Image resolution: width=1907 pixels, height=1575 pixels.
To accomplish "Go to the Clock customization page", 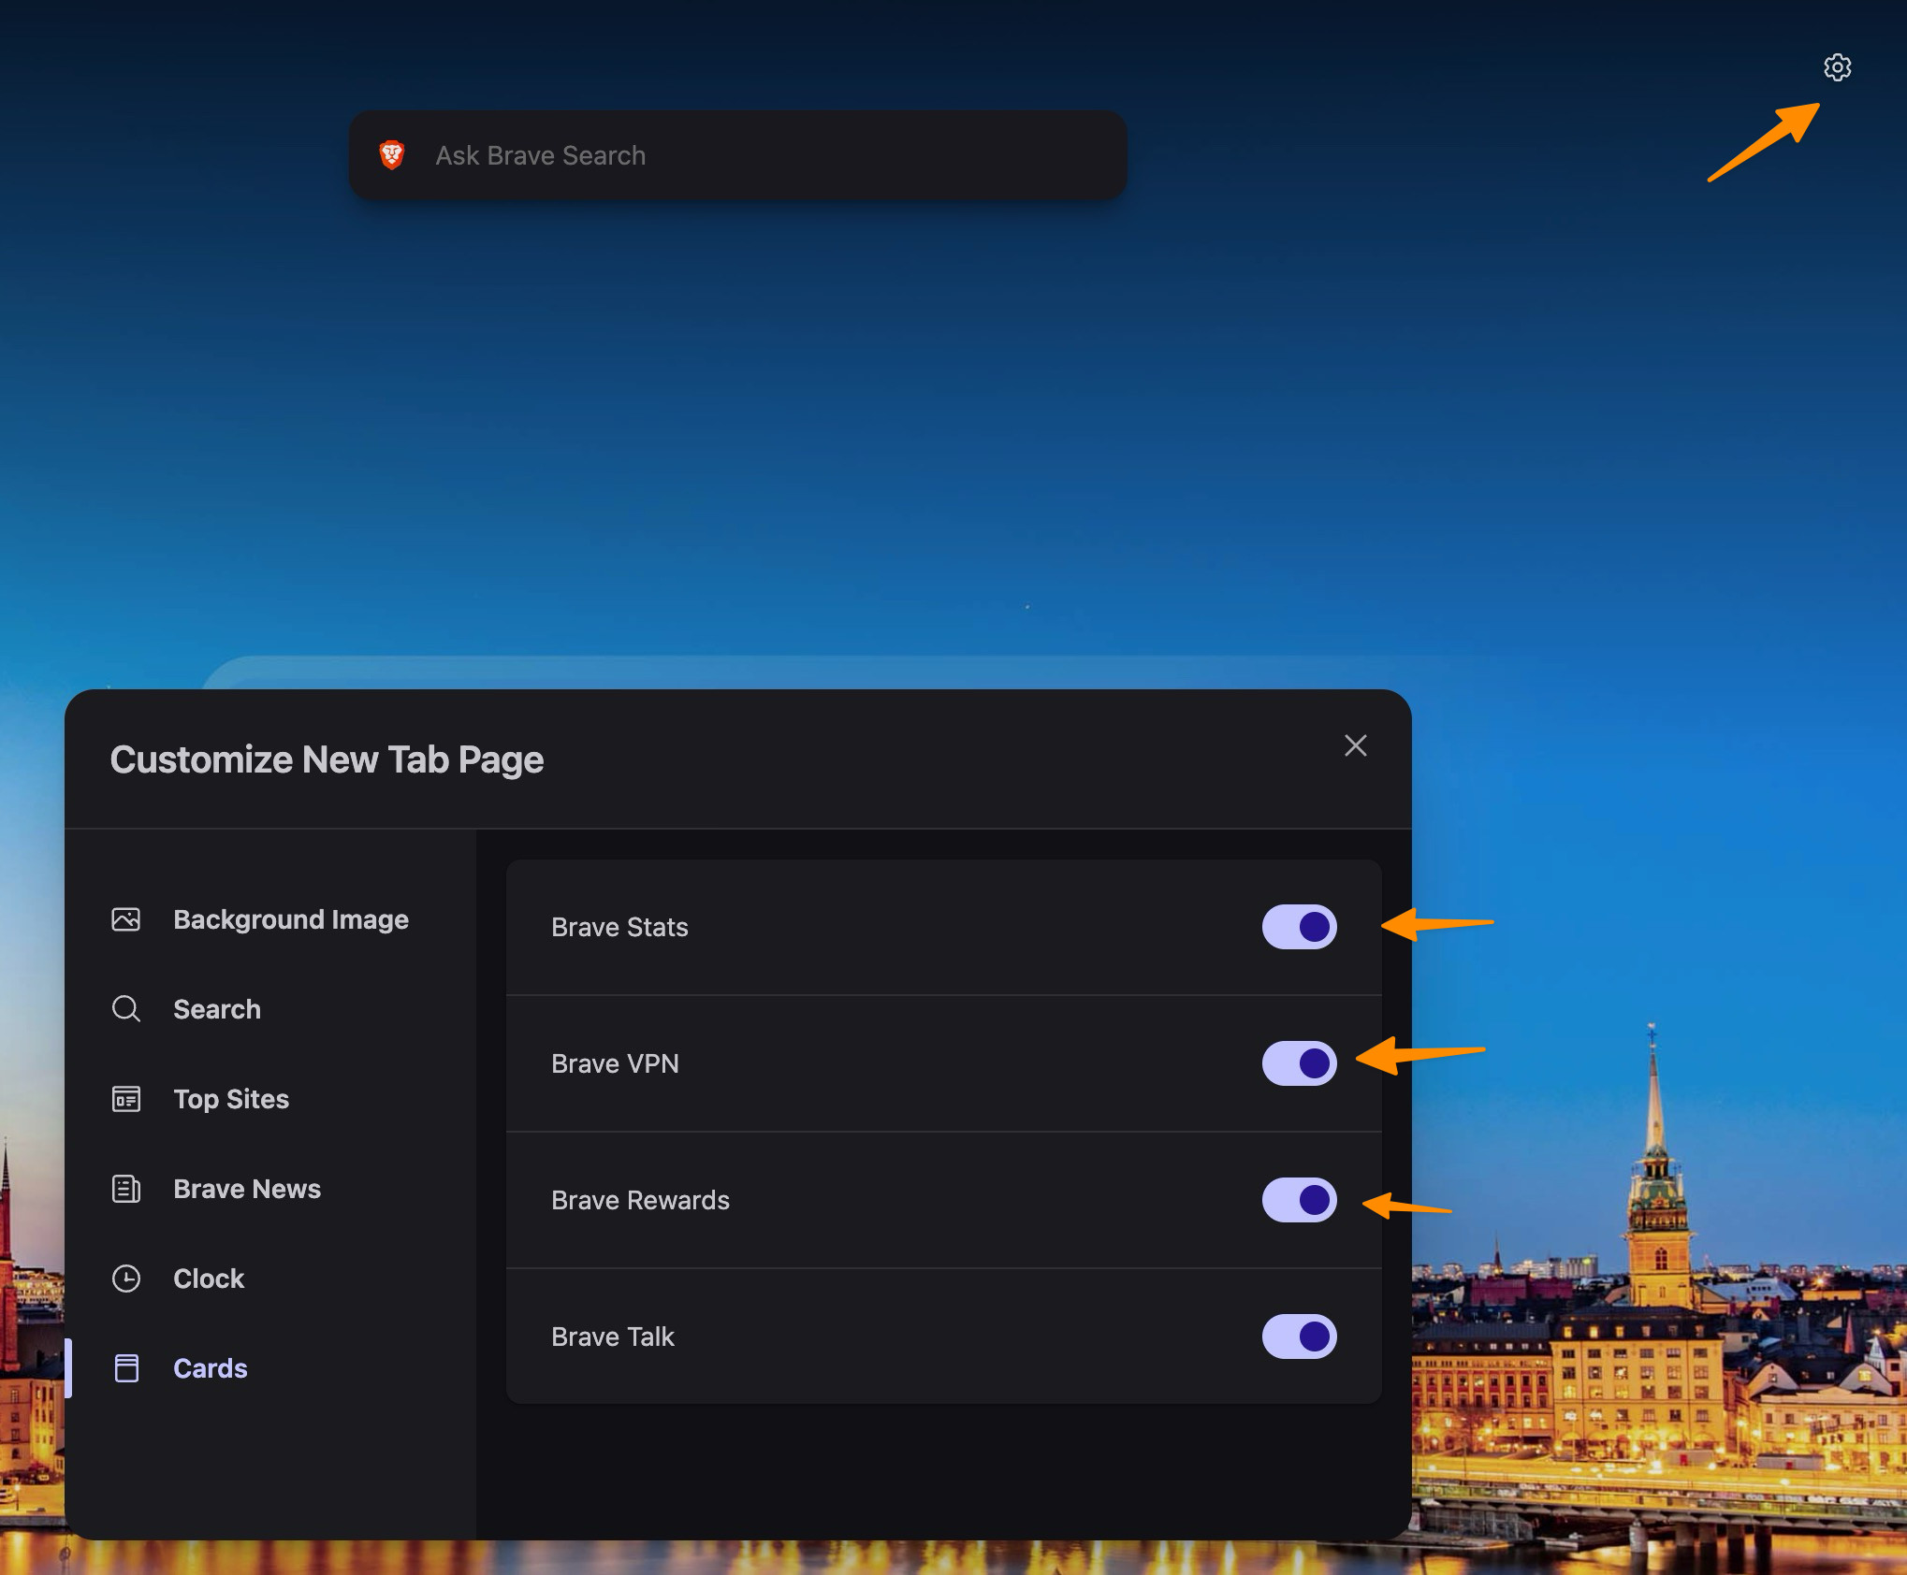I will pyautogui.click(x=208, y=1279).
